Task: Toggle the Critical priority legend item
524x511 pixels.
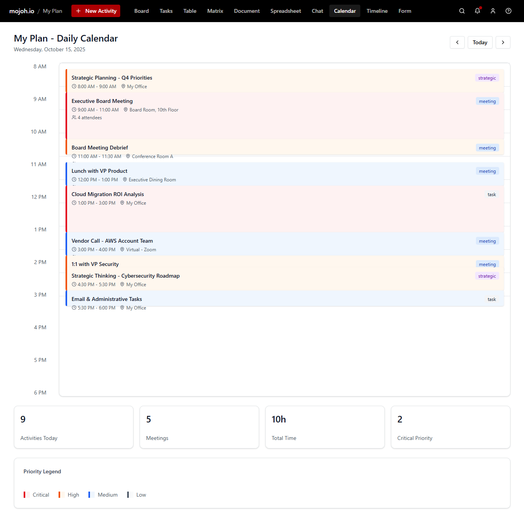Action: click(x=36, y=494)
